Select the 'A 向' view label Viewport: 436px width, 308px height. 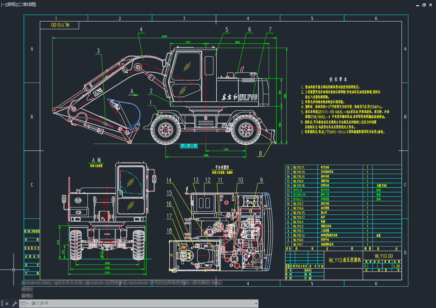(96, 160)
